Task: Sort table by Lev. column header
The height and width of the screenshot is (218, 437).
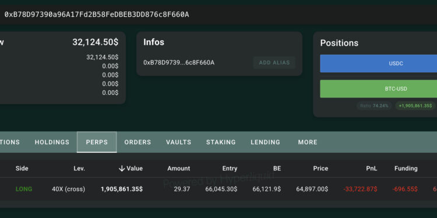Action: 79,168
